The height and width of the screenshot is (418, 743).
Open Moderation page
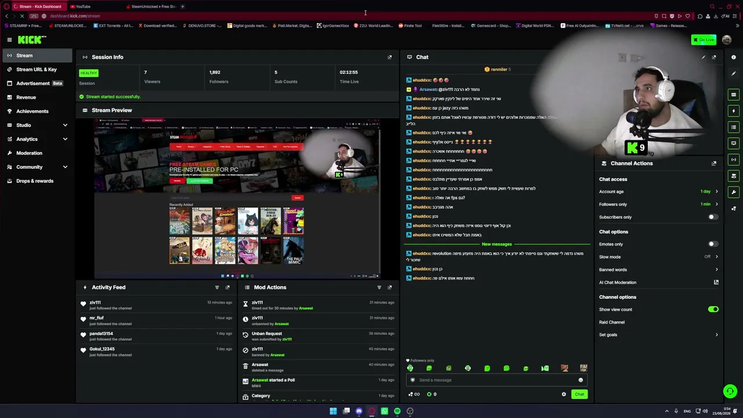click(38, 153)
